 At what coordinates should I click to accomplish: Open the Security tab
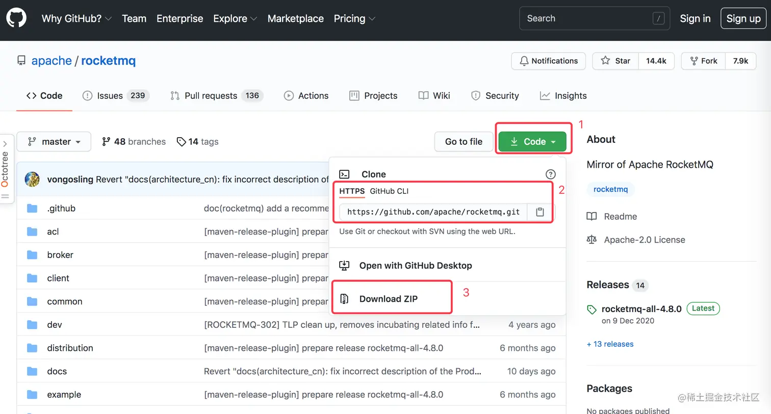(495, 95)
